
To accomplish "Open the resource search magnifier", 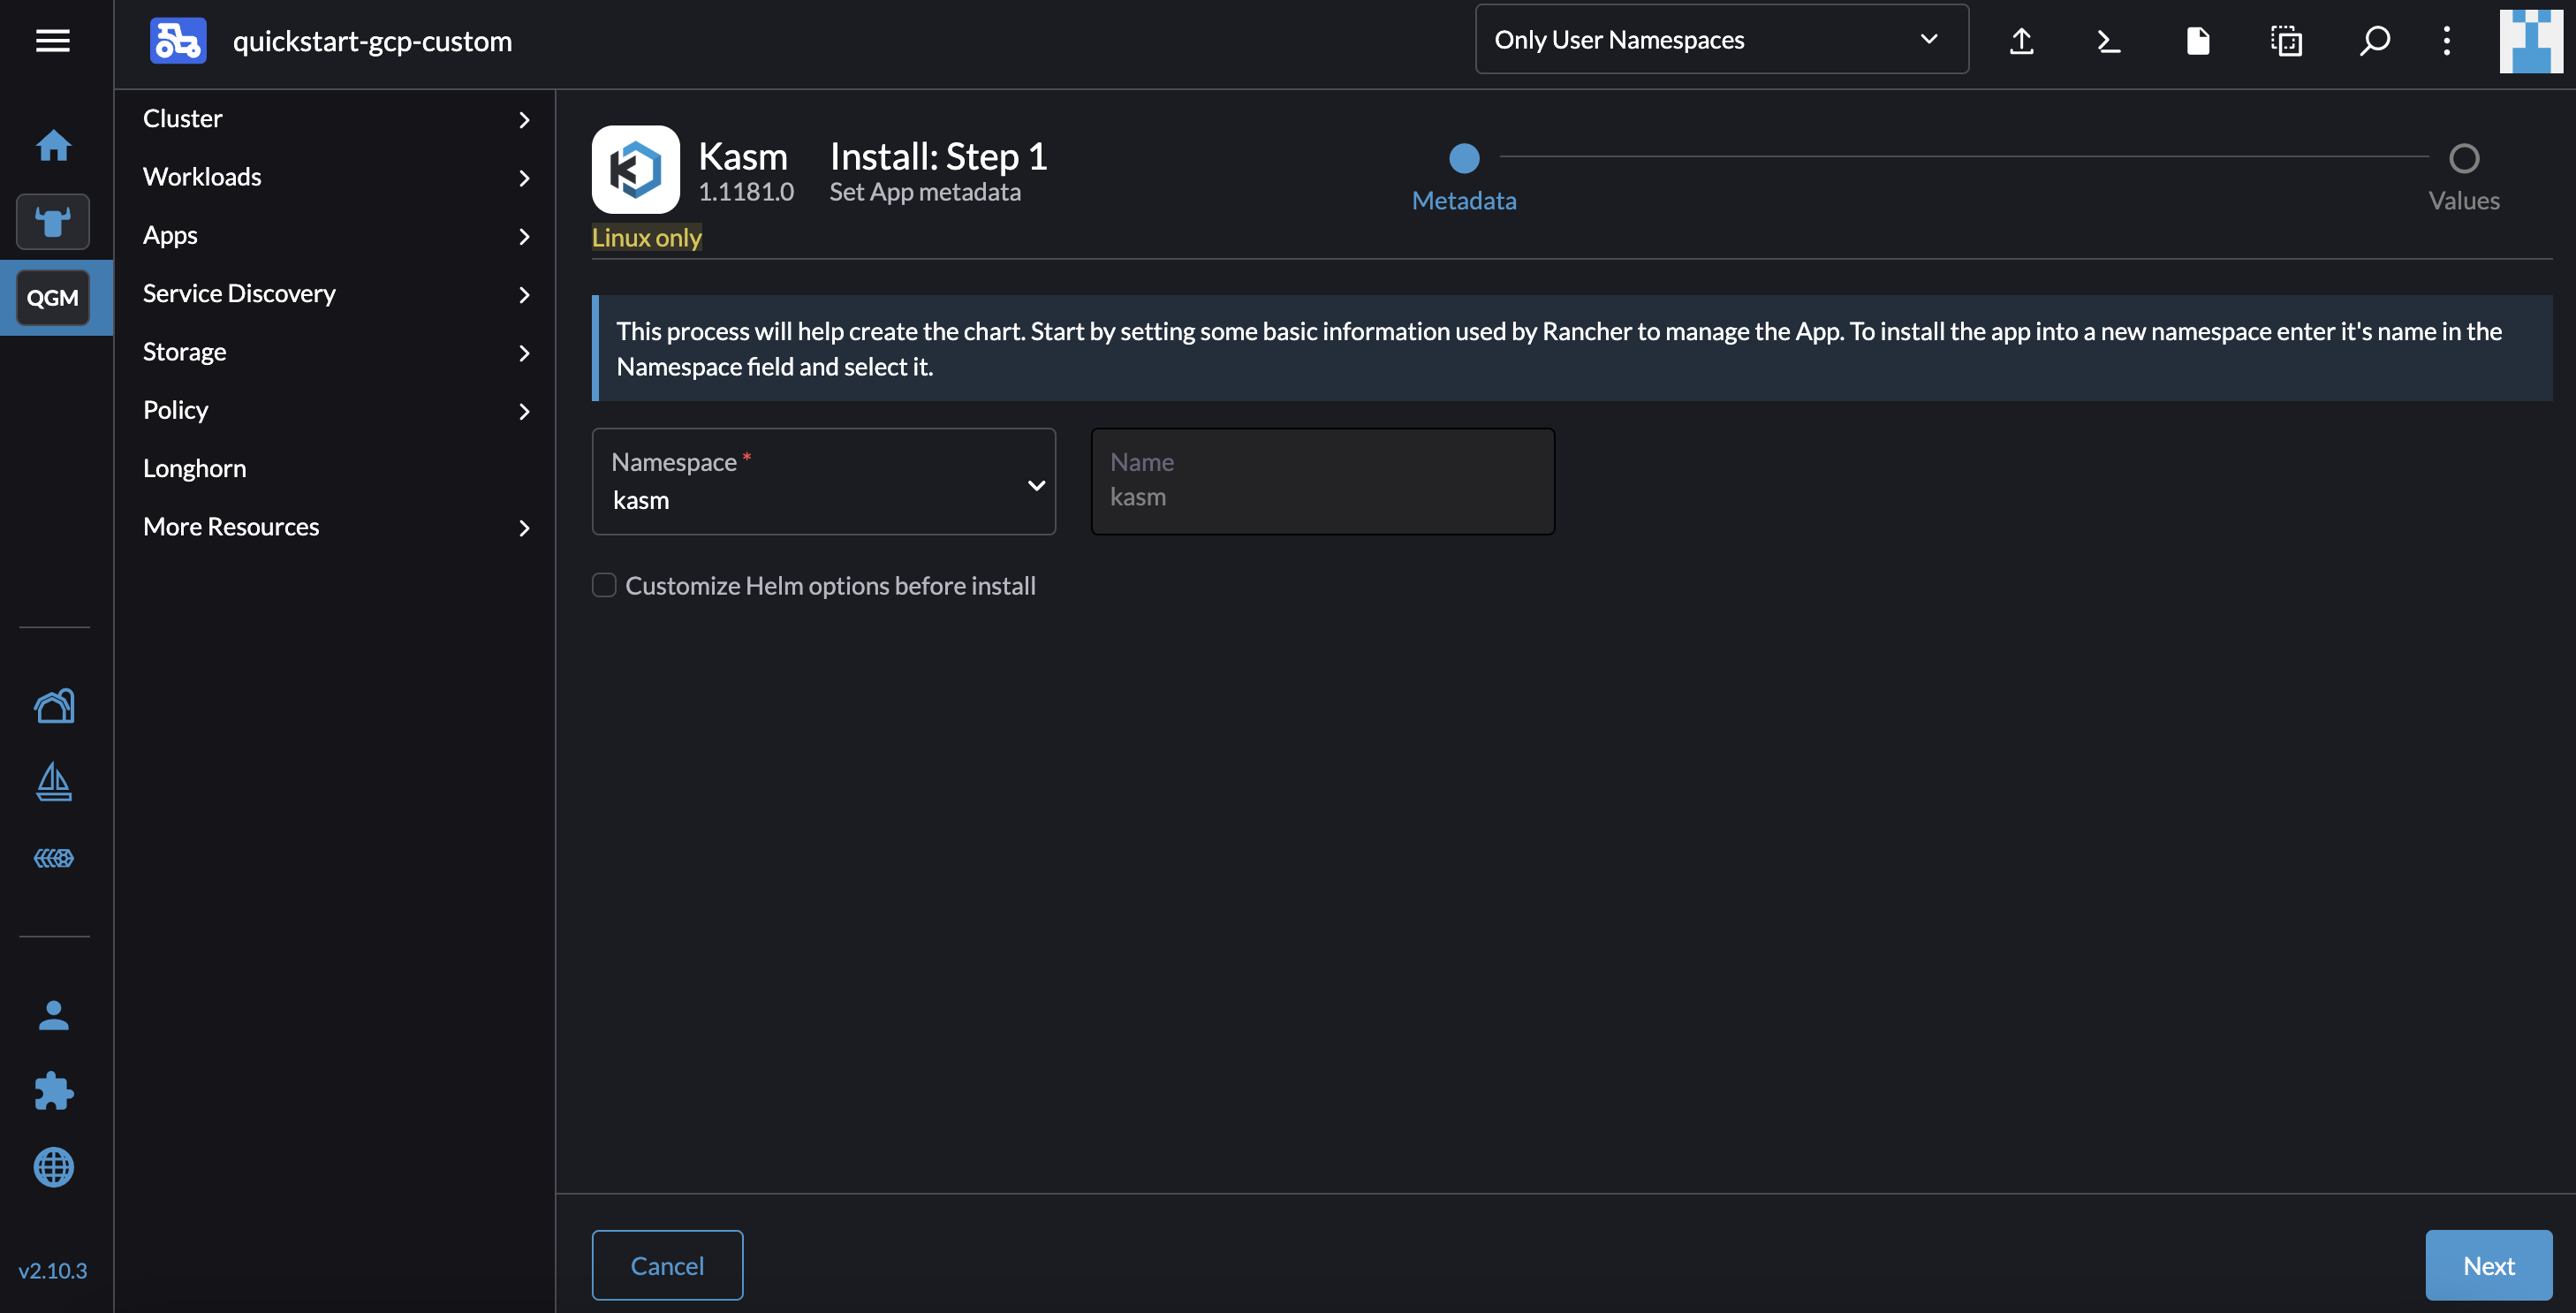I will 2375,41.
